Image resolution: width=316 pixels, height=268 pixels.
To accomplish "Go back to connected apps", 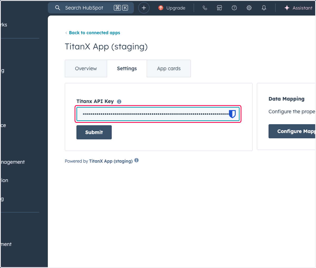I will (x=92, y=33).
